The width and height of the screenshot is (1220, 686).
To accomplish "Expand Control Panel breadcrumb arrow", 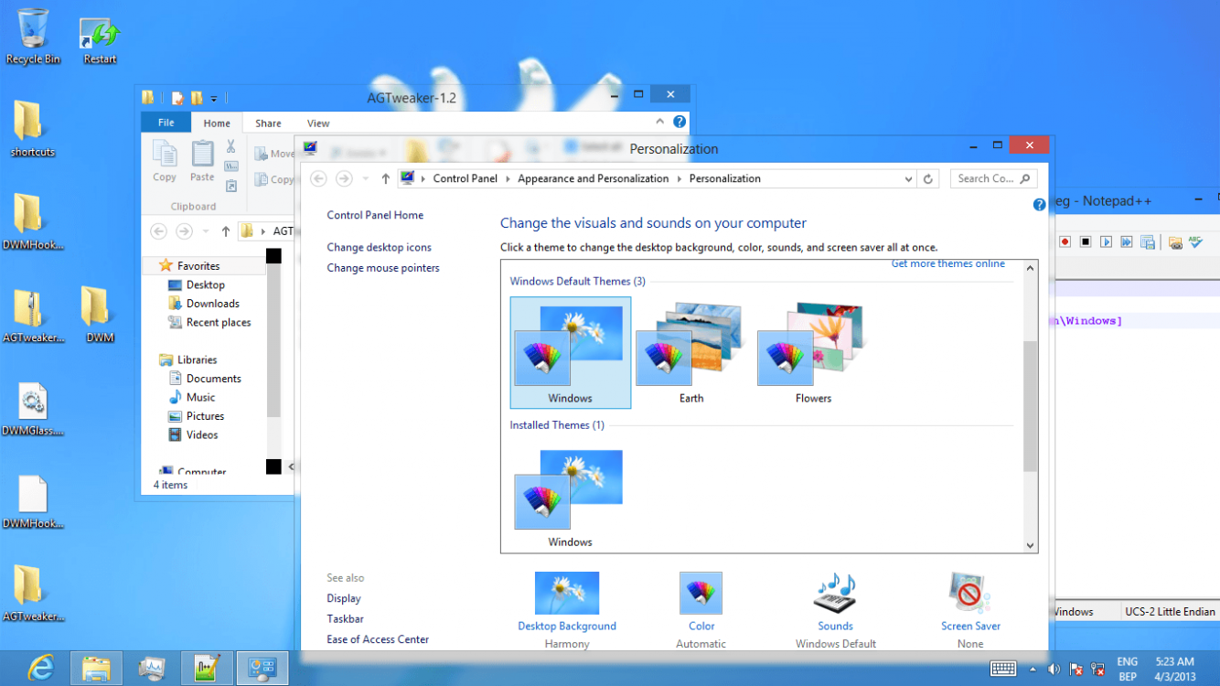I will [x=508, y=179].
